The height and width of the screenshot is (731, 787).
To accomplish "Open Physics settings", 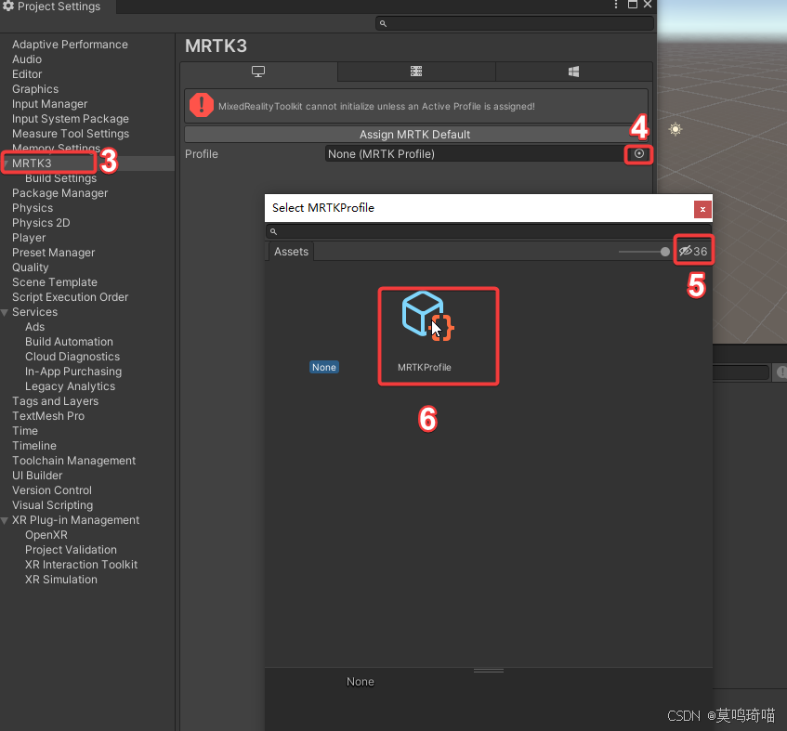I will [33, 208].
